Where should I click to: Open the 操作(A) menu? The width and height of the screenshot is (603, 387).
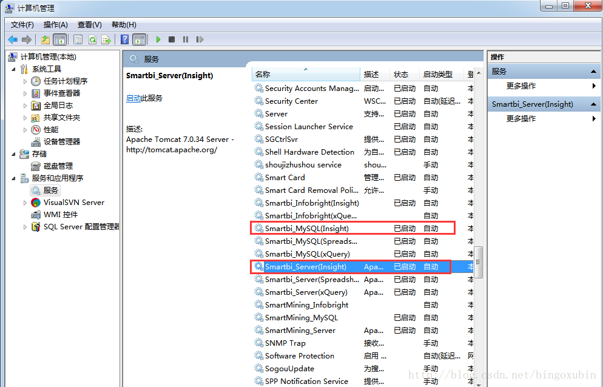point(55,25)
